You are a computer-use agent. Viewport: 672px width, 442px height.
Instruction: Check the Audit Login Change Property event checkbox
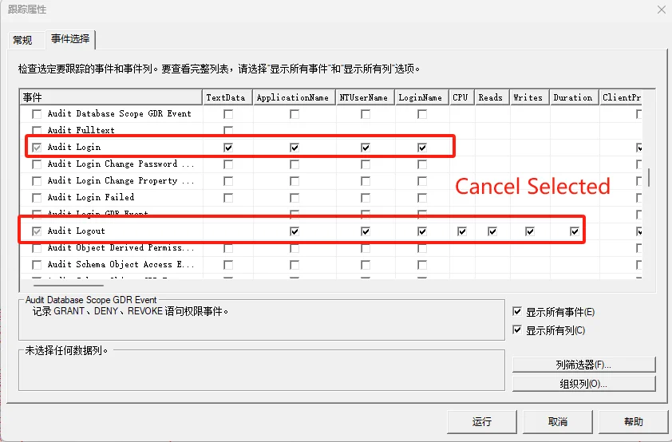[37, 181]
